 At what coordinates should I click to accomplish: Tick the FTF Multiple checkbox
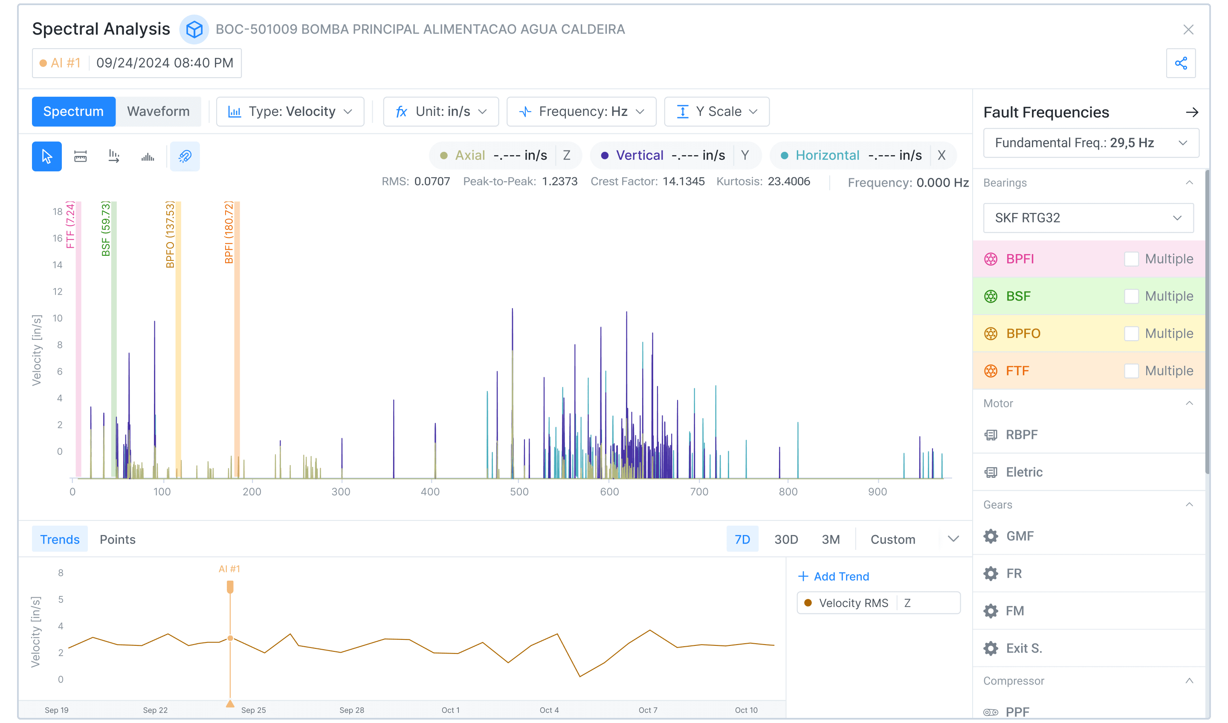[1131, 371]
